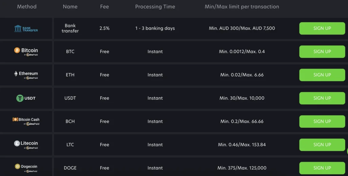The width and height of the screenshot is (348, 176).
Task: Click the Bitcoin CoinsPaid logo
Action: tap(26, 52)
